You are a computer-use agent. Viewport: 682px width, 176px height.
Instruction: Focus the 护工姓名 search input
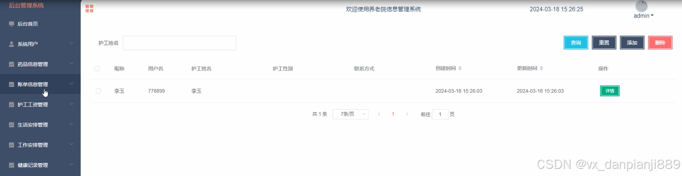pyautogui.click(x=180, y=43)
